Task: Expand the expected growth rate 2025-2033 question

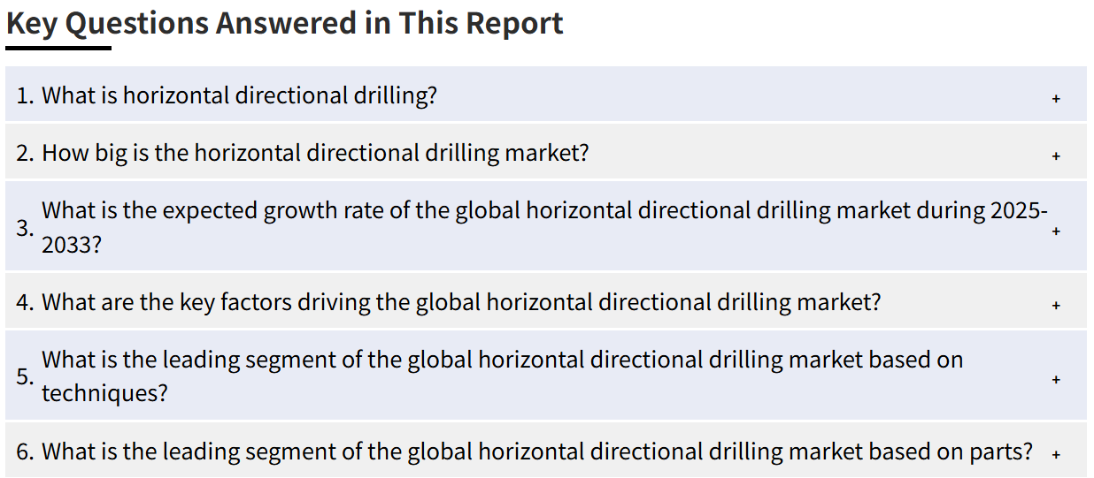Action: coord(546,226)
